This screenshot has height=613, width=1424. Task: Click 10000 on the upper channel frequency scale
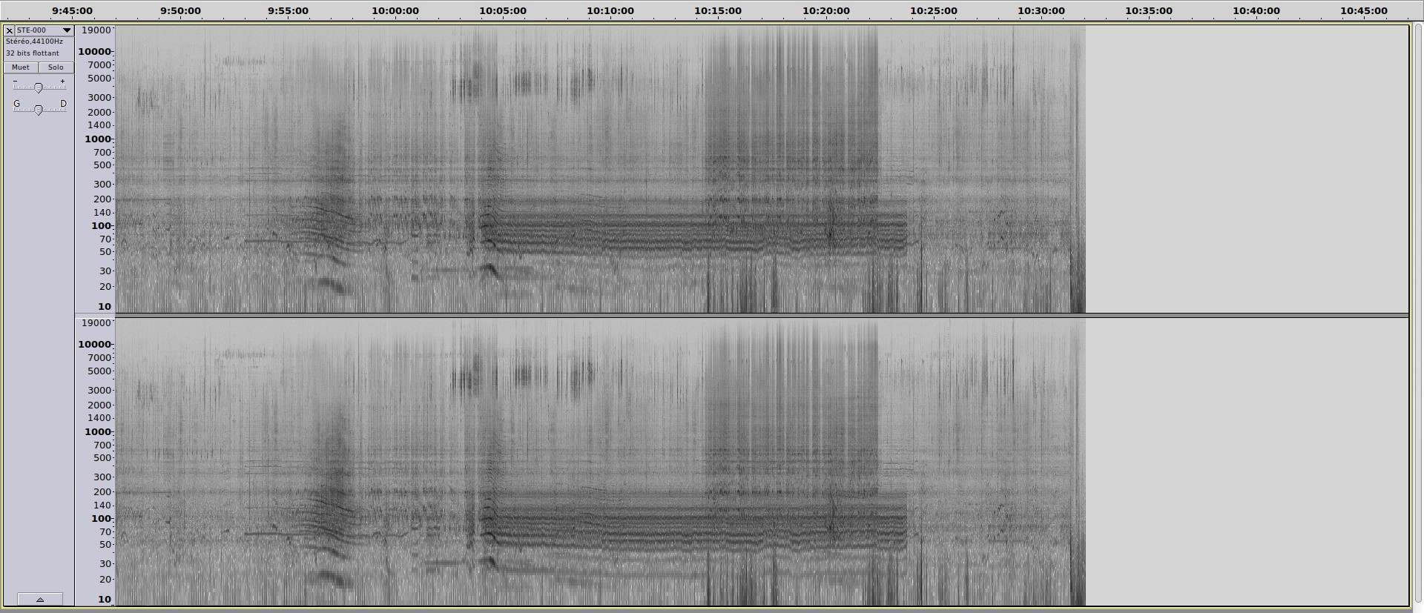click(95, 52)
